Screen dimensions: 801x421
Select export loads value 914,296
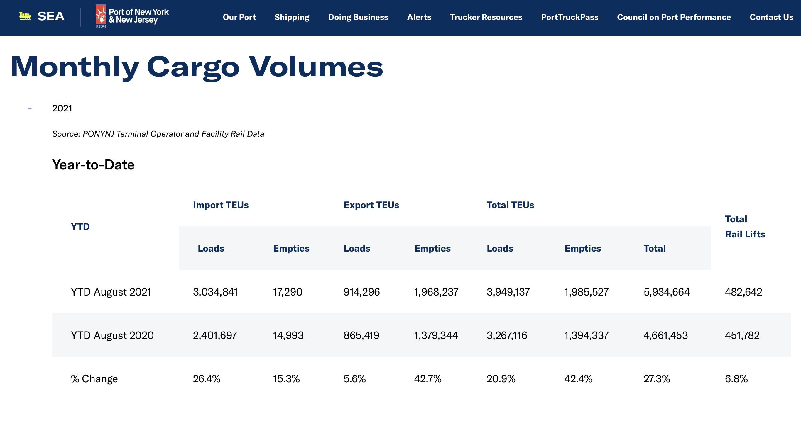point(362,292)
